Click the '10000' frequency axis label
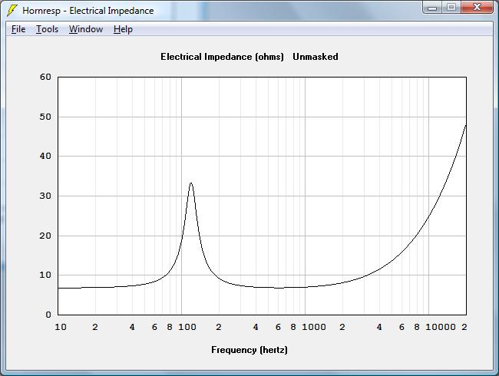499x376 pixels. point(441,327)
